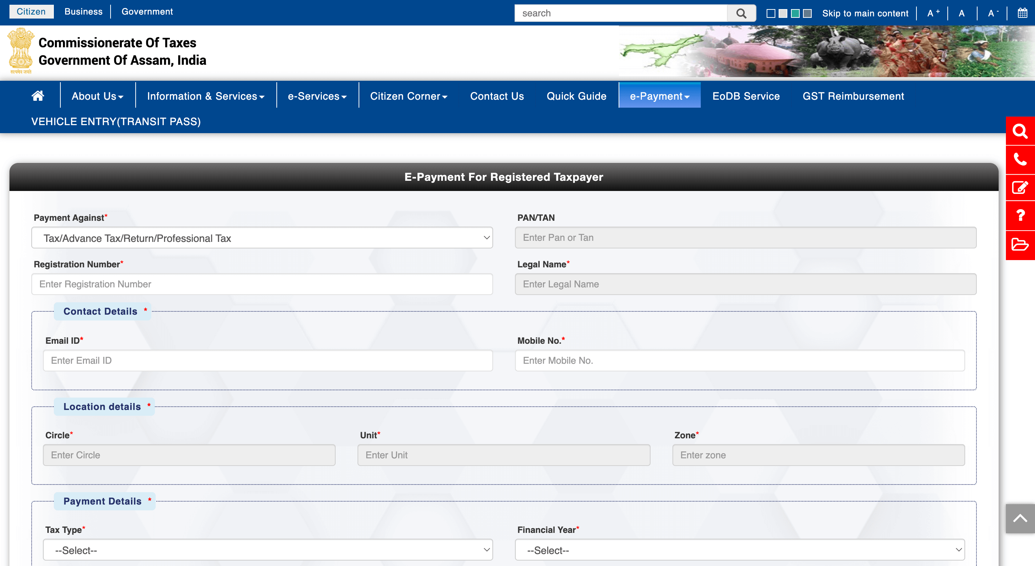Click the GST Reimbursement link
The height and width of the screenshot is (566, 1035).
click(x=853, y=96)
